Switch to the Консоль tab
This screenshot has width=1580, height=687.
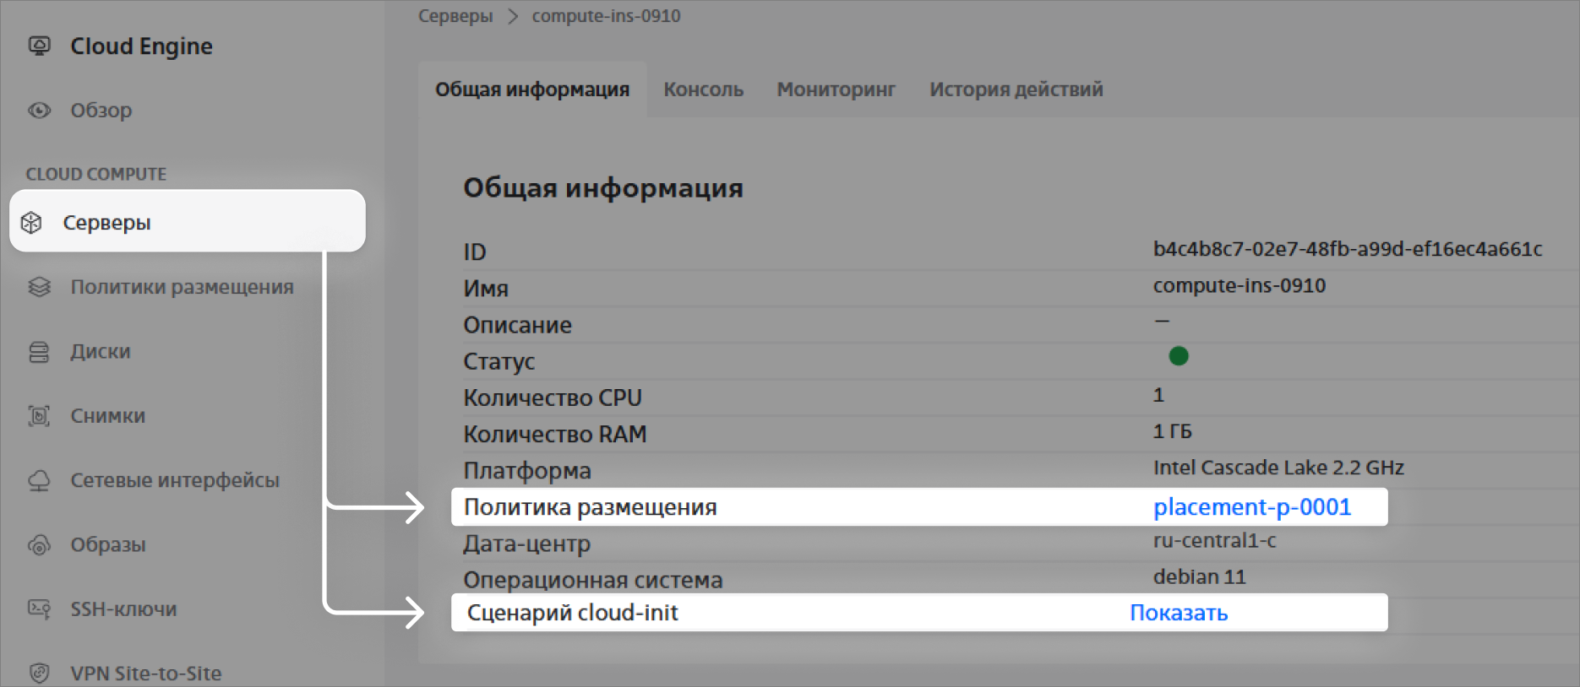click(x=703, y=89)
